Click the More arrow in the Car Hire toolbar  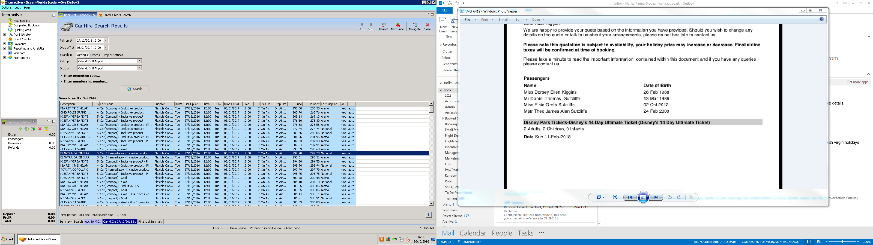click(x=361, y=26)
